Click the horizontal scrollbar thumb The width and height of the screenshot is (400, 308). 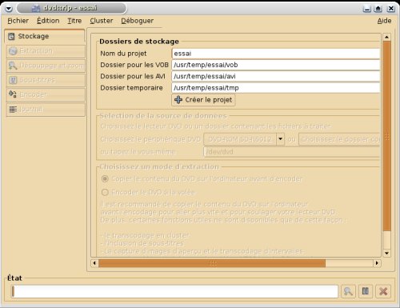212,263
